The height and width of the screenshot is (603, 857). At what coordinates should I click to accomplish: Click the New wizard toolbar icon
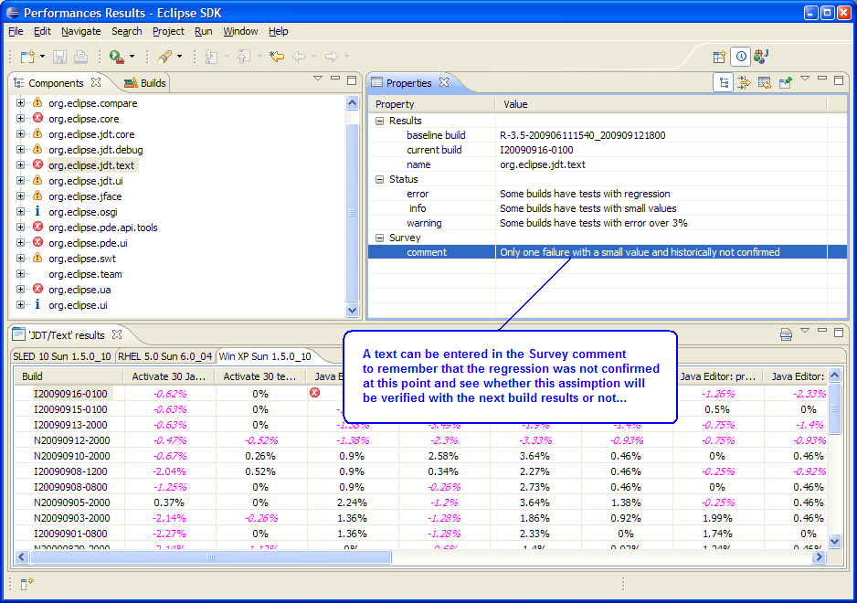(27, 57)
